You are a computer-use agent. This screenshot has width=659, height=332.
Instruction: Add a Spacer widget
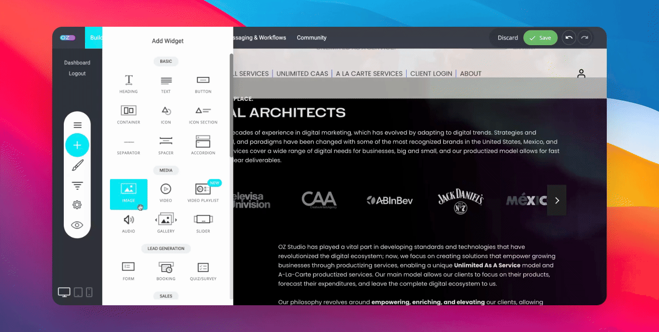pos(166,145)
